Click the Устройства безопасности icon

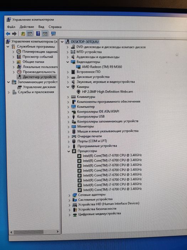75,209
